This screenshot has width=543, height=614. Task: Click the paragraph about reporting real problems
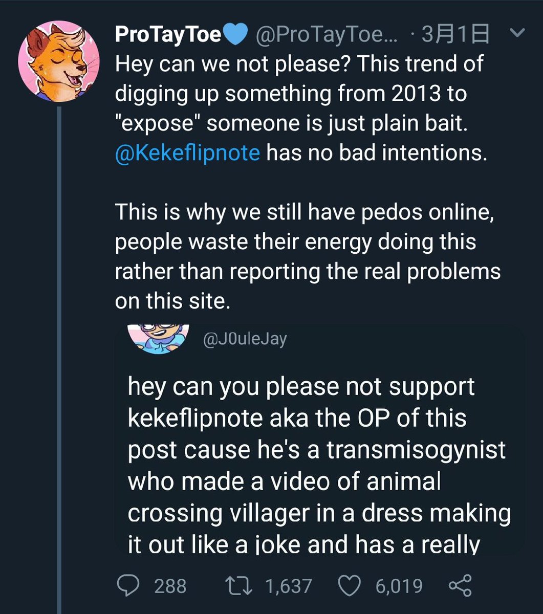tap(308, 256)
